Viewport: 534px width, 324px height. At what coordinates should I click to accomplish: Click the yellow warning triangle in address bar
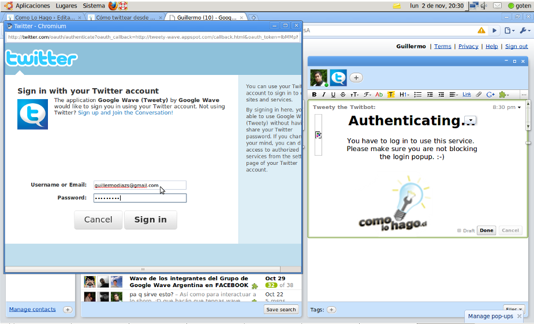pyautogui.click(x=481, y=30)
